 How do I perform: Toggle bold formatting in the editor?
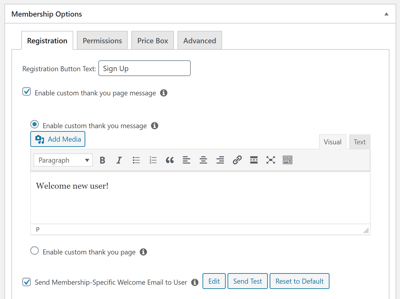coord(102,160)
